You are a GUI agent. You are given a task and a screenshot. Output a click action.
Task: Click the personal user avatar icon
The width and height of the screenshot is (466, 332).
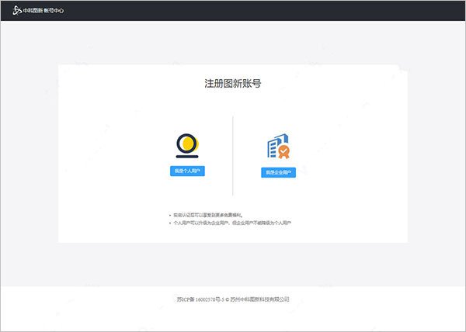[186, 144]
